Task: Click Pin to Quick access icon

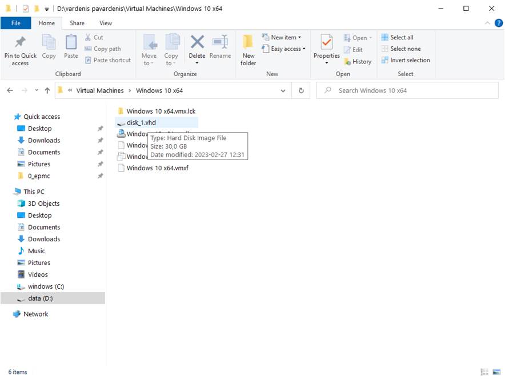Action: pyautogui.click(x=20, y=43)
